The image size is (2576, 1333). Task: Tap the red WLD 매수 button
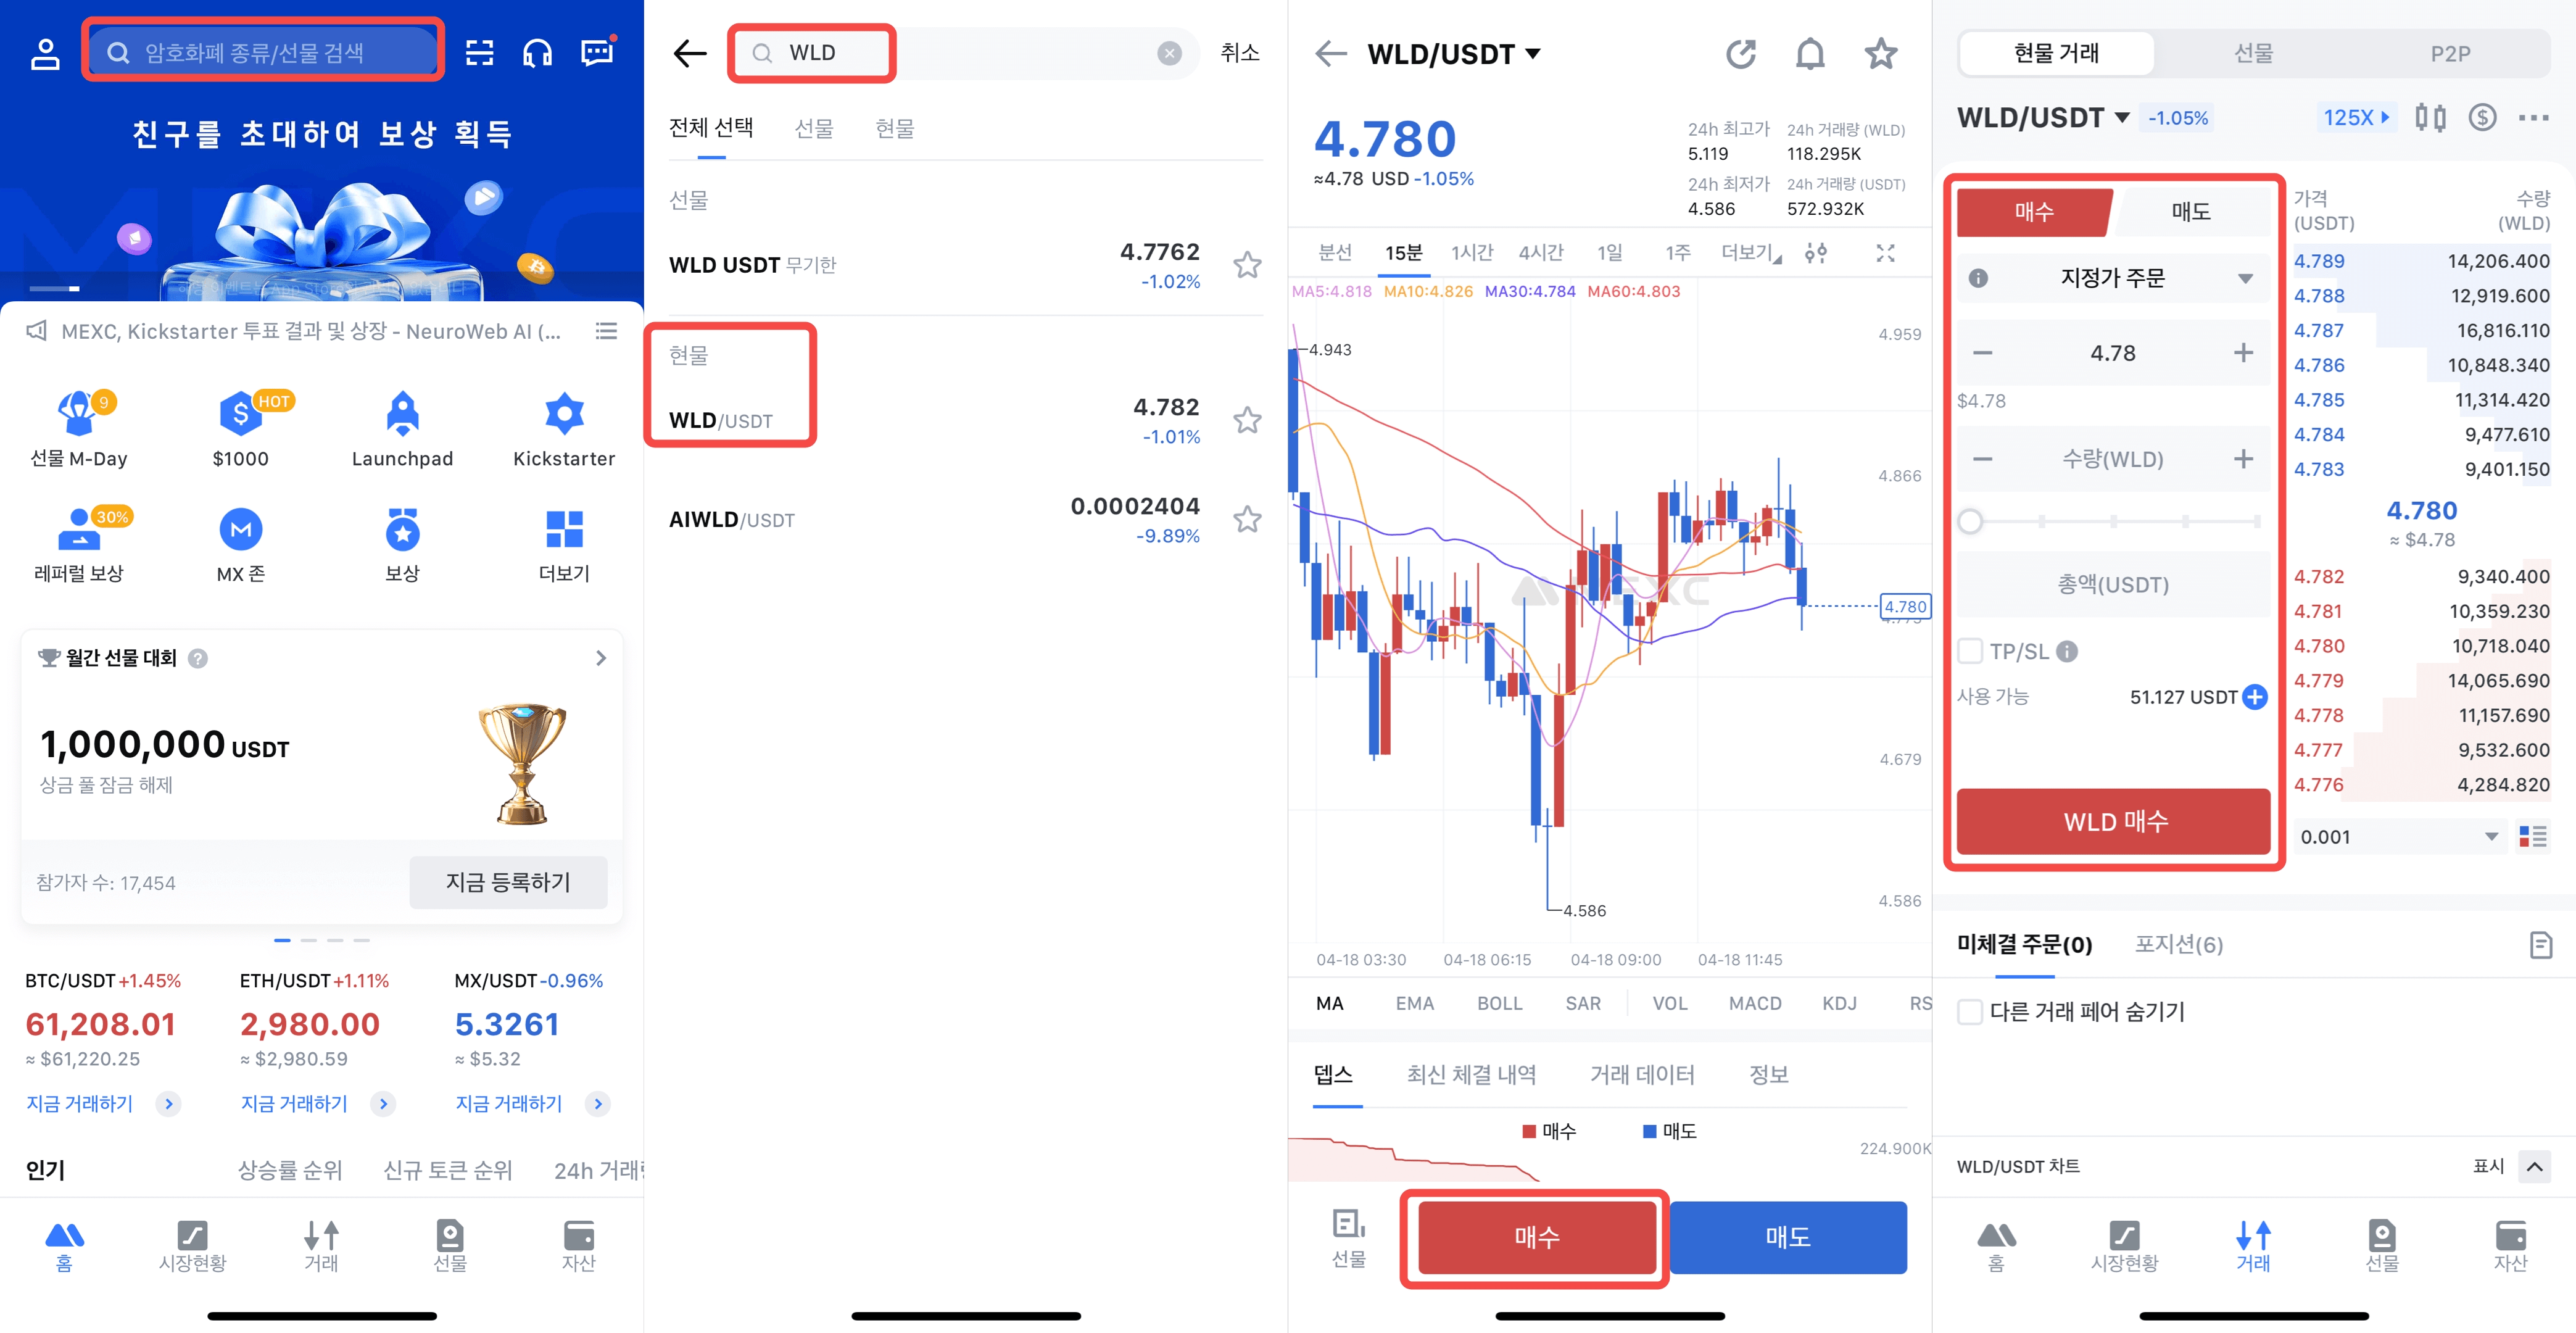(2114, 821)
